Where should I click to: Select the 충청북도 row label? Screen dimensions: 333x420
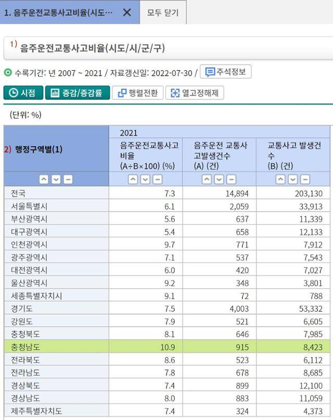click(x=25, y=335)
